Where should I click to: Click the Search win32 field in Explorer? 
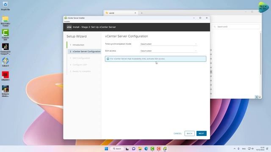[236, 27]
